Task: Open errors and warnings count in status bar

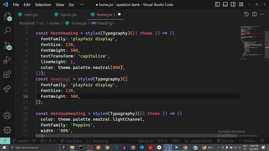Action: coord(48,141)
